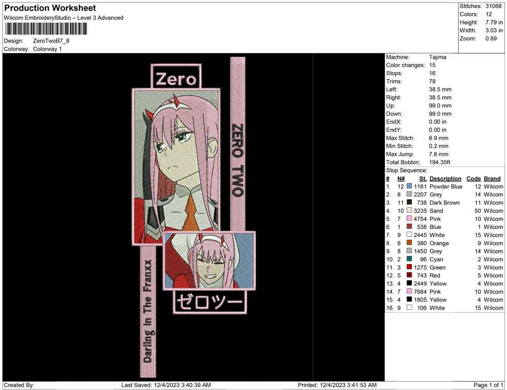Screen dimensions: 507x390
Task: Select the Darling In The Franxx banner
Action: click(148, 311)
